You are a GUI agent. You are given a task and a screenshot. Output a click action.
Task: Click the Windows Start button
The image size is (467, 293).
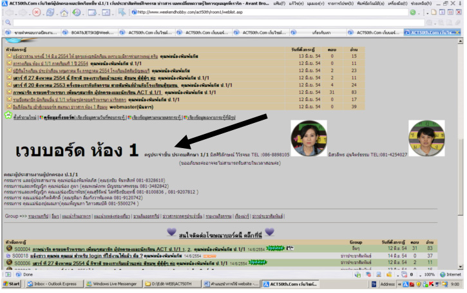pos(12,283)
